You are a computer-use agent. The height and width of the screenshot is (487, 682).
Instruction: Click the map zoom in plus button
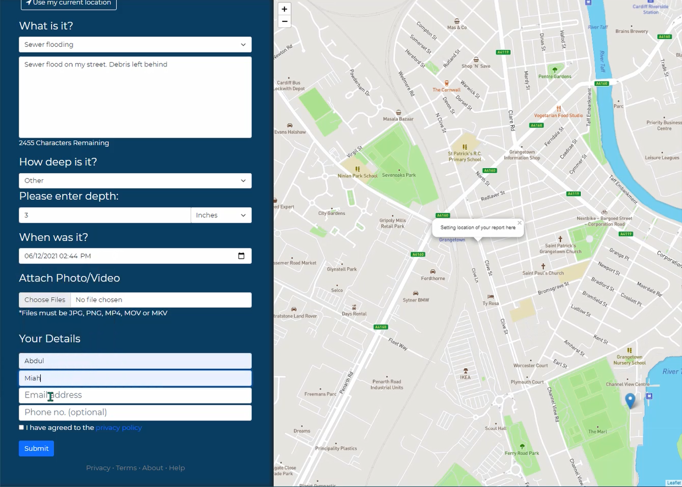click(x=284, y=9)
